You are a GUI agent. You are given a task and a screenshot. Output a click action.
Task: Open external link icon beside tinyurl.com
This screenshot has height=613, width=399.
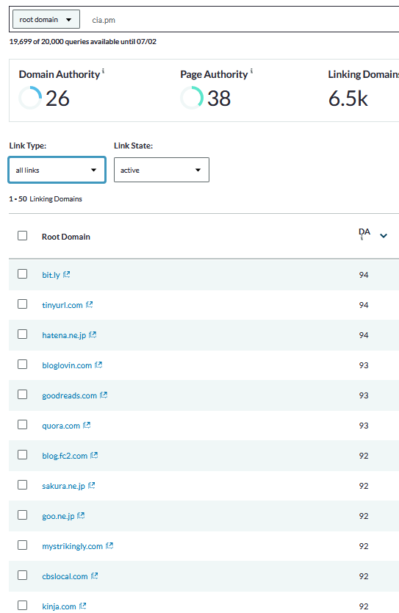(x=89, y=304)
